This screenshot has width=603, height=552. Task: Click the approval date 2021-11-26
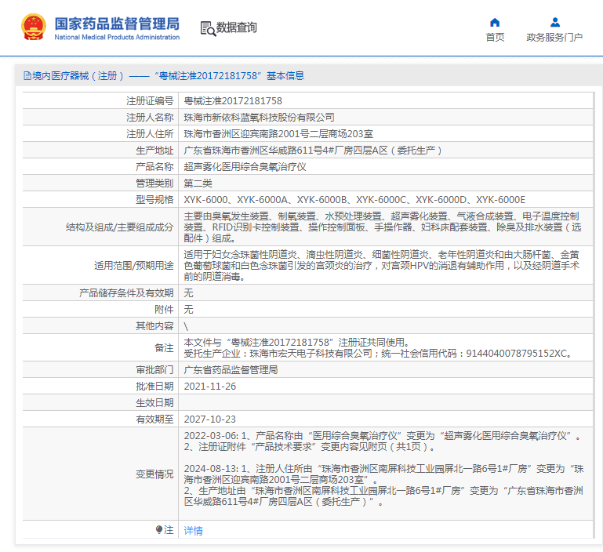[x=209, y=387]
